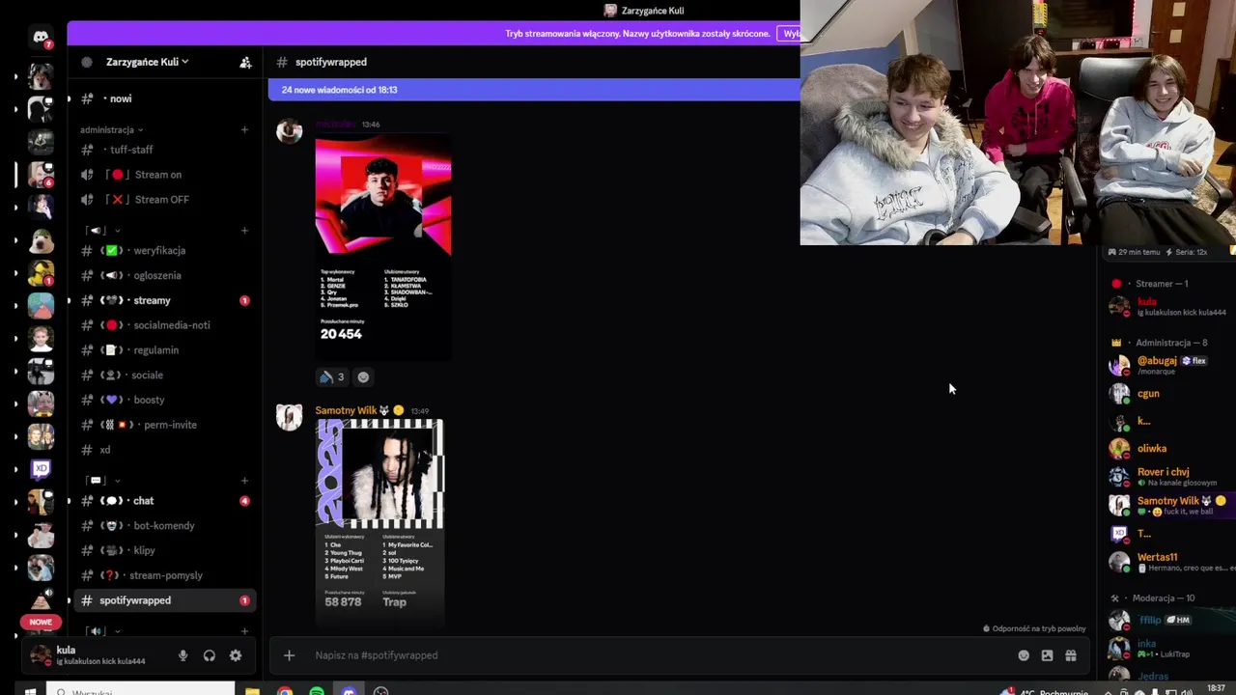This screenshot has height=695, width=1236.
Task: Open kula user profile panel
Action: pos(95,655)
